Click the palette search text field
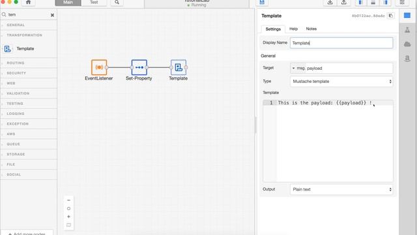 pos(28,14)
